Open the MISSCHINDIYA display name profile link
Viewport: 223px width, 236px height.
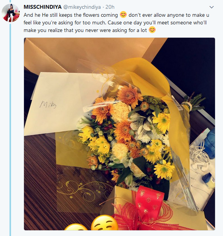[43, 7]
